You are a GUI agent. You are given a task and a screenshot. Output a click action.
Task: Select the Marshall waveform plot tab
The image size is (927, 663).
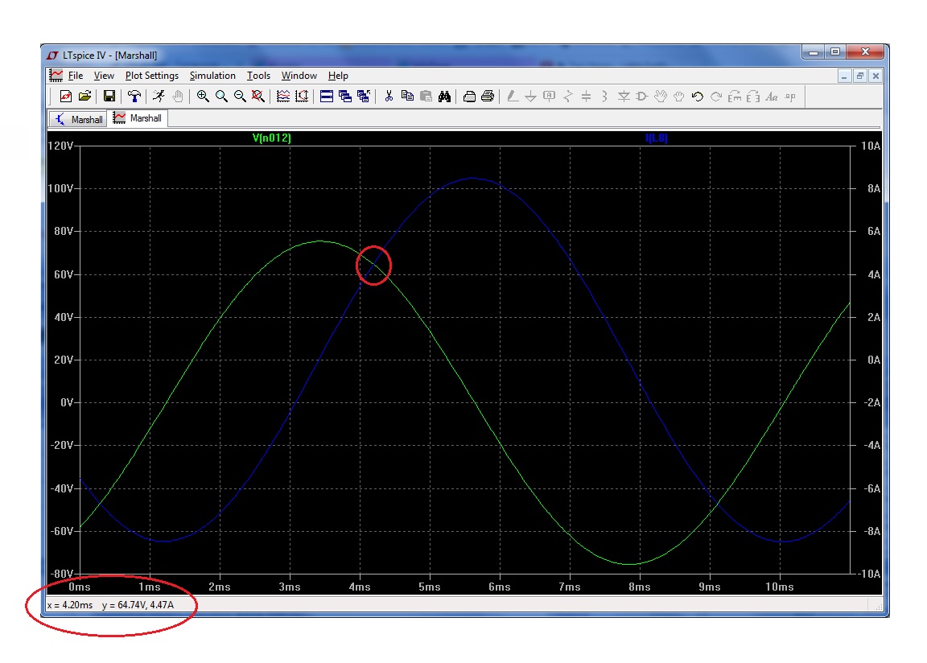138,118
